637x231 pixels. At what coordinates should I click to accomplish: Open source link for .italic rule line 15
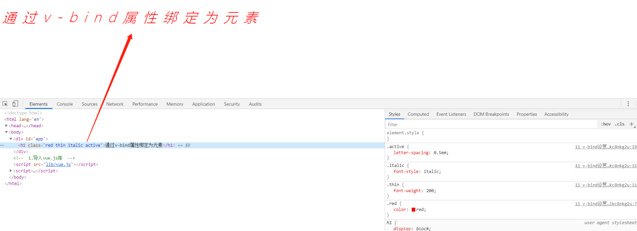(606, 166)
